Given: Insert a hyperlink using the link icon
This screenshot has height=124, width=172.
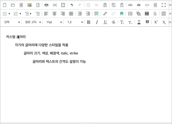Looking at the screenshot, I should tap(105, 13).
